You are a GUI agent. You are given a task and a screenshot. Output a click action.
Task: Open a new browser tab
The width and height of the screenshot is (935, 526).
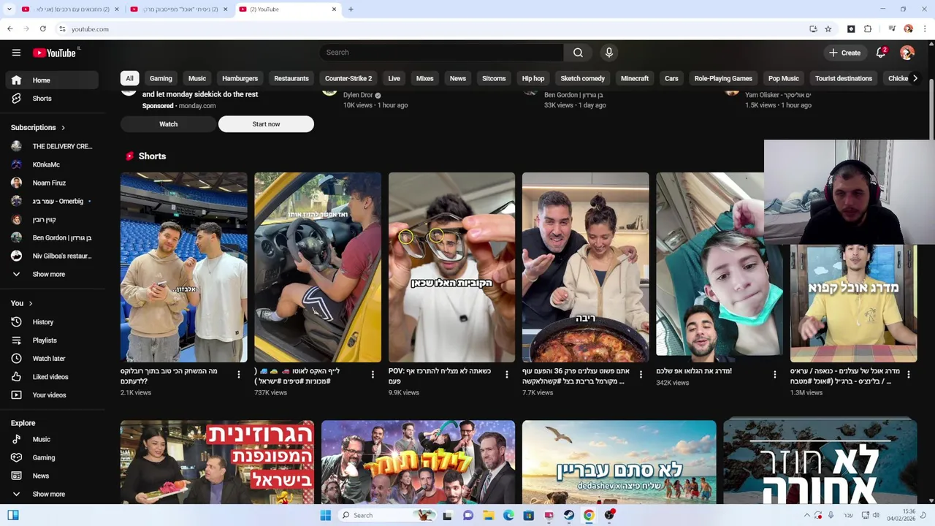pyautogui.click(x=351, y=9)
